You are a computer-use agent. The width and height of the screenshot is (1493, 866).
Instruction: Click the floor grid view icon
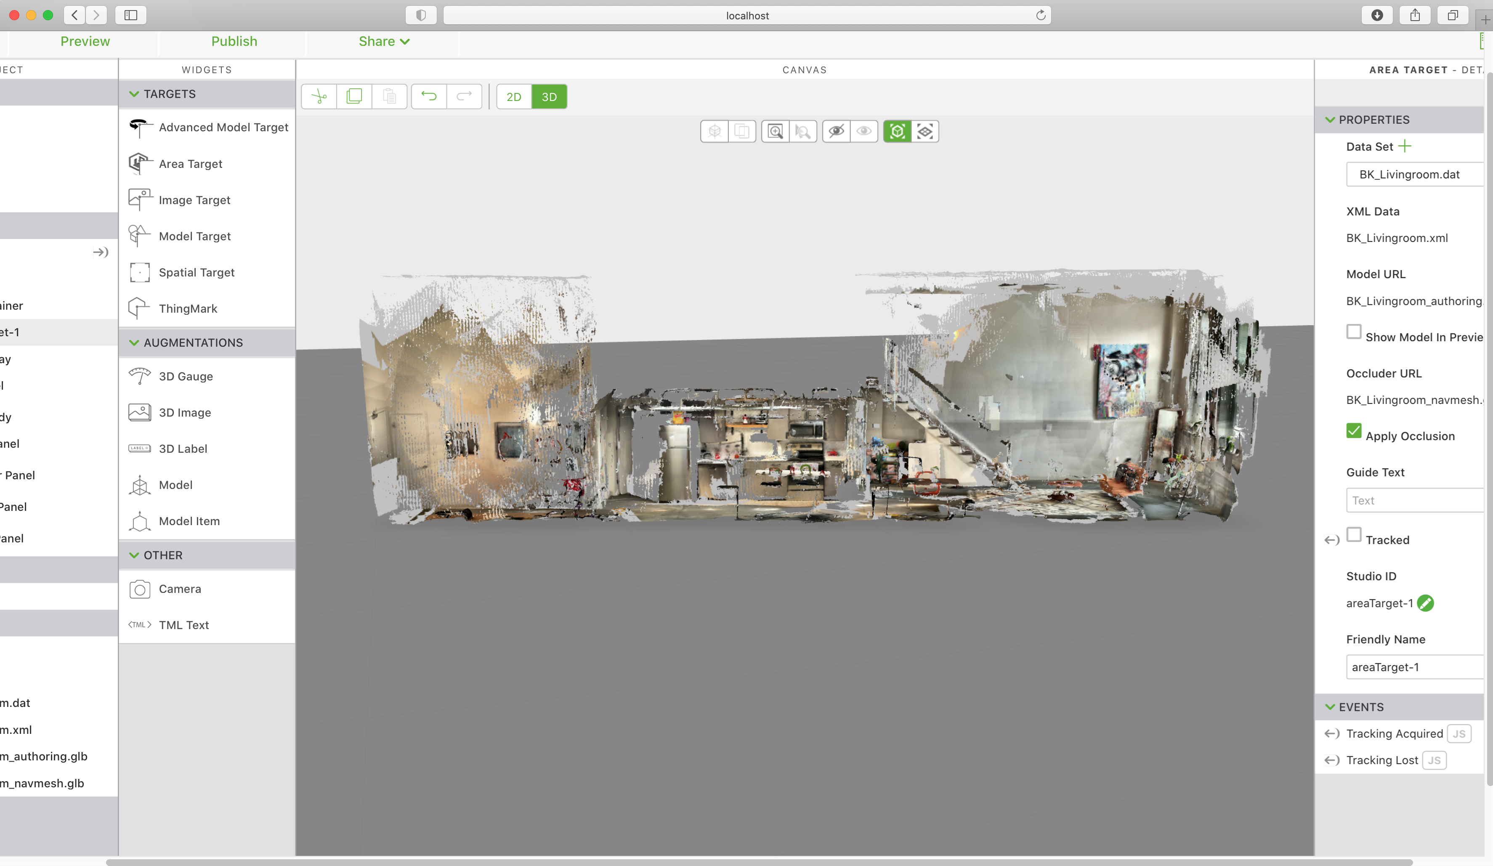pos(925,131)
